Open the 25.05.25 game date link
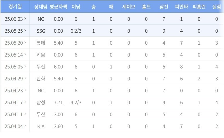This screenshot has width=224, height=138. [15, 31]
